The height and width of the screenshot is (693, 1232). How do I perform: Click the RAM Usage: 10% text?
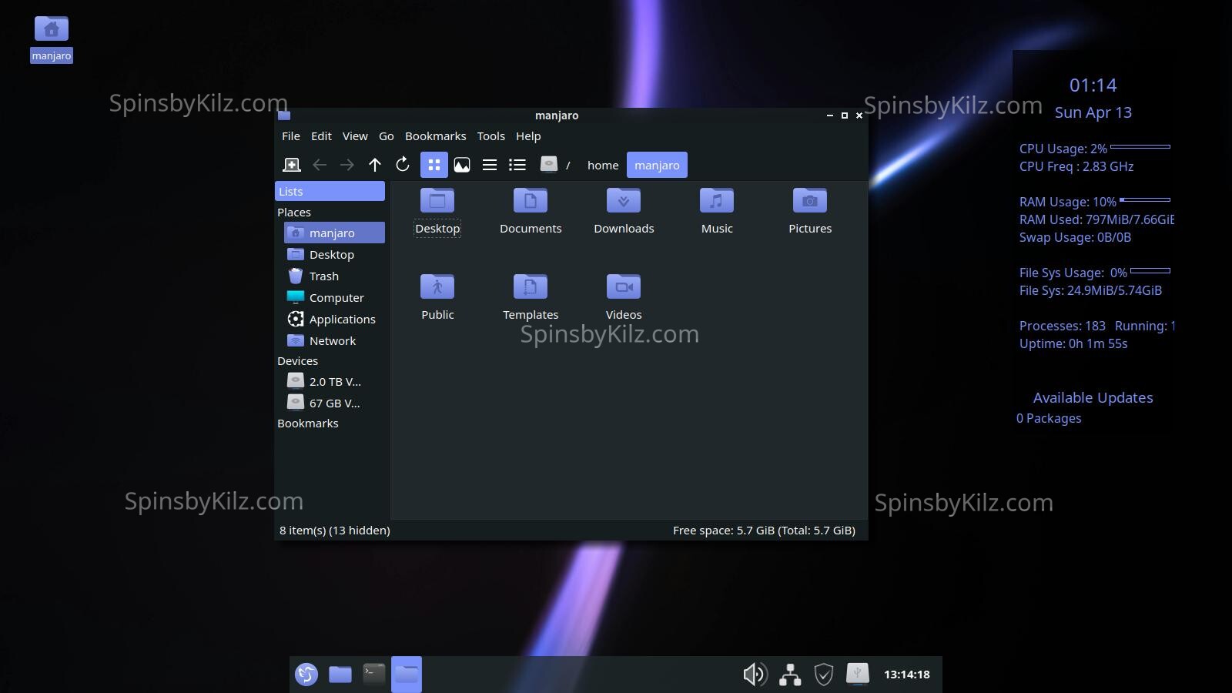(1068, 202)
